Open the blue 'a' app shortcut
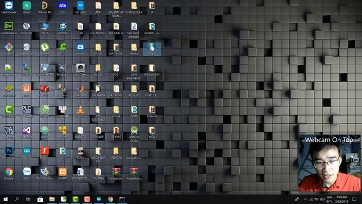Image resolution: width=362 pixels, height=204 pixels. 80,49
